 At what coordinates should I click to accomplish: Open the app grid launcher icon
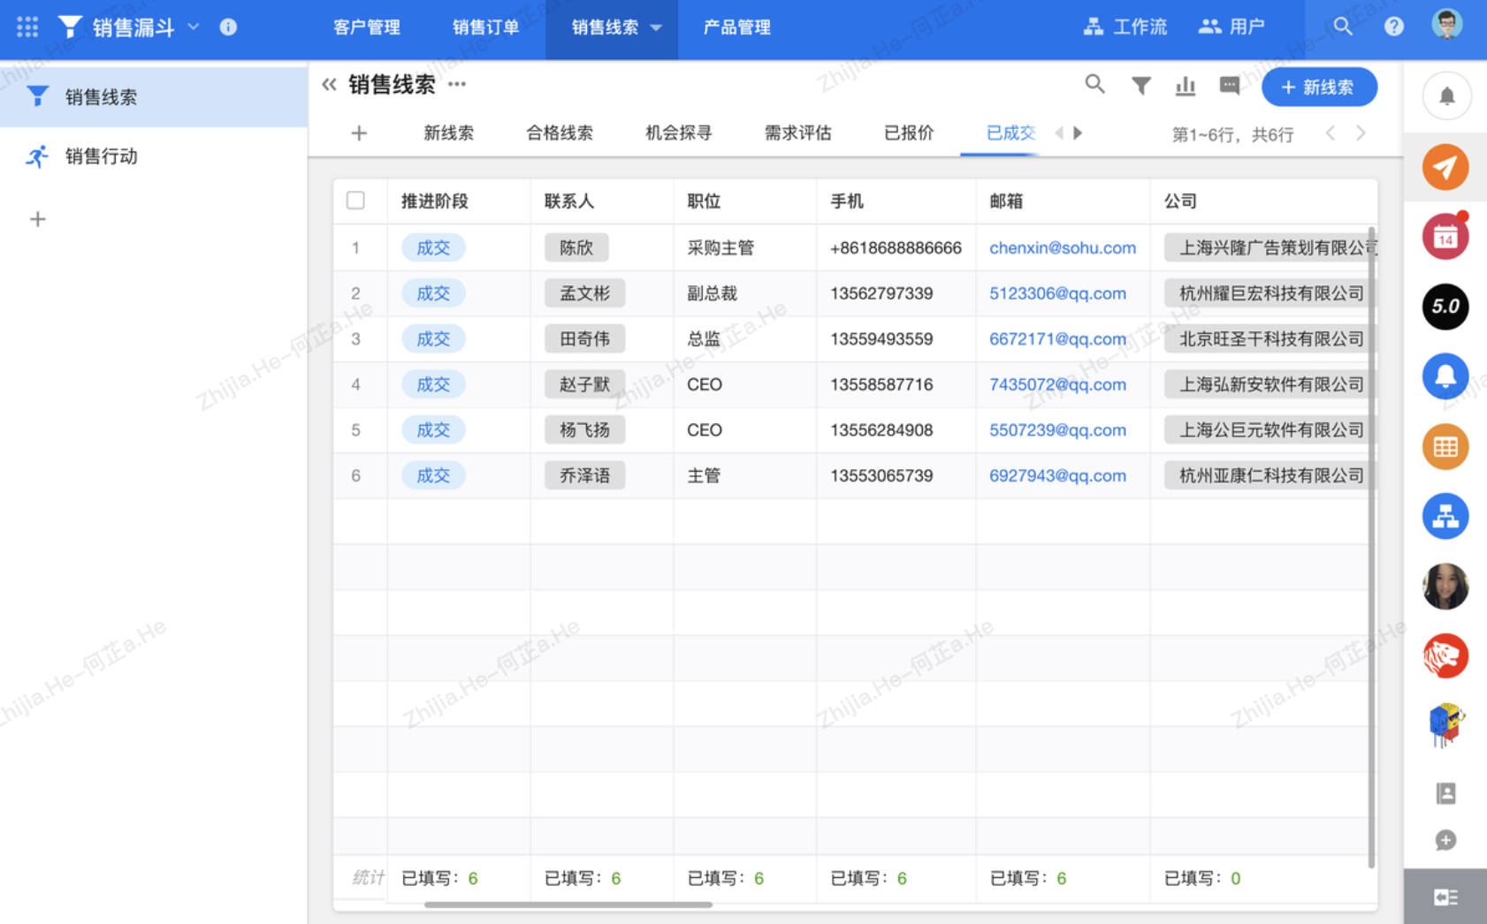[x=27, y=27]
